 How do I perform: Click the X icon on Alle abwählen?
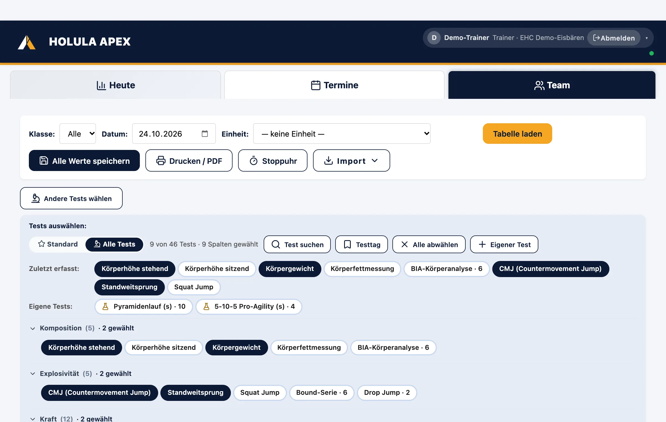click(x=405, y=244)
